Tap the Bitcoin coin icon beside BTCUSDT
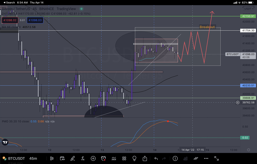 click(4, 158)
